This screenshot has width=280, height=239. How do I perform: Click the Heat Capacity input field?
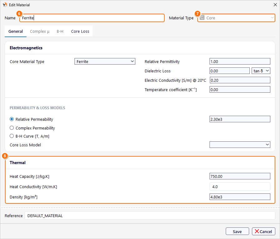(x=240, y=176)
